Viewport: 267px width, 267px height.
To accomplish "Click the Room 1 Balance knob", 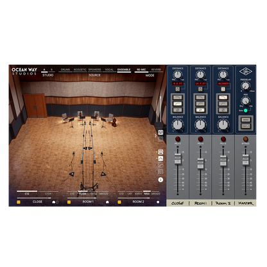I will [x=200, y=125].
